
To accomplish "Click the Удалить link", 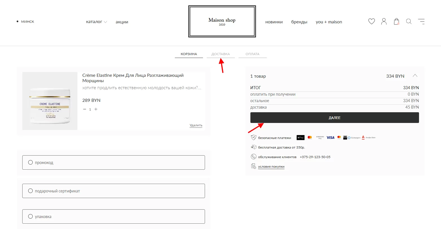I will (196, 125).
